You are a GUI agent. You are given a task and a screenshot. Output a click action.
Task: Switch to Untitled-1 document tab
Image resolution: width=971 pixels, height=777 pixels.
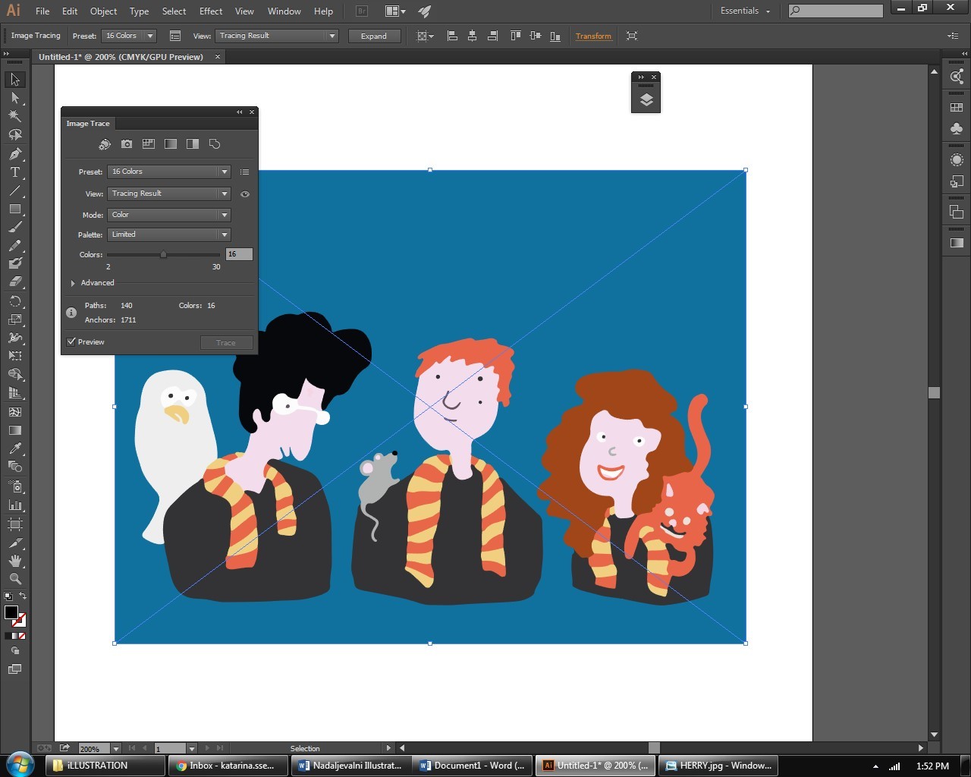pos(121,57)
